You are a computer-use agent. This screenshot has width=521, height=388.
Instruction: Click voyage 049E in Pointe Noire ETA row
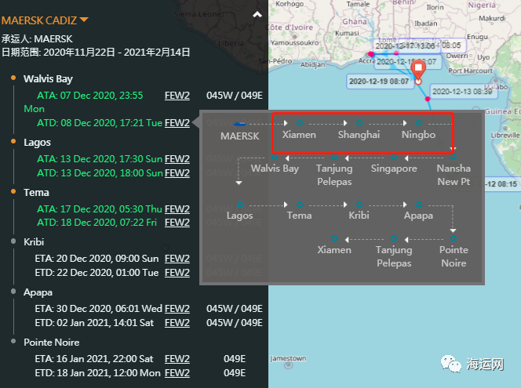[x=235, y=359]
